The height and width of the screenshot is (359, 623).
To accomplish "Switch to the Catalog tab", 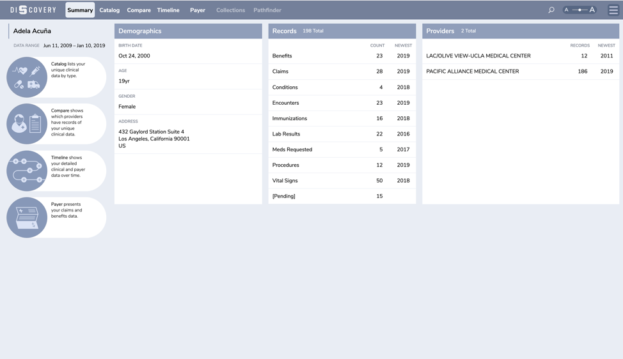I will pos(109,10).
